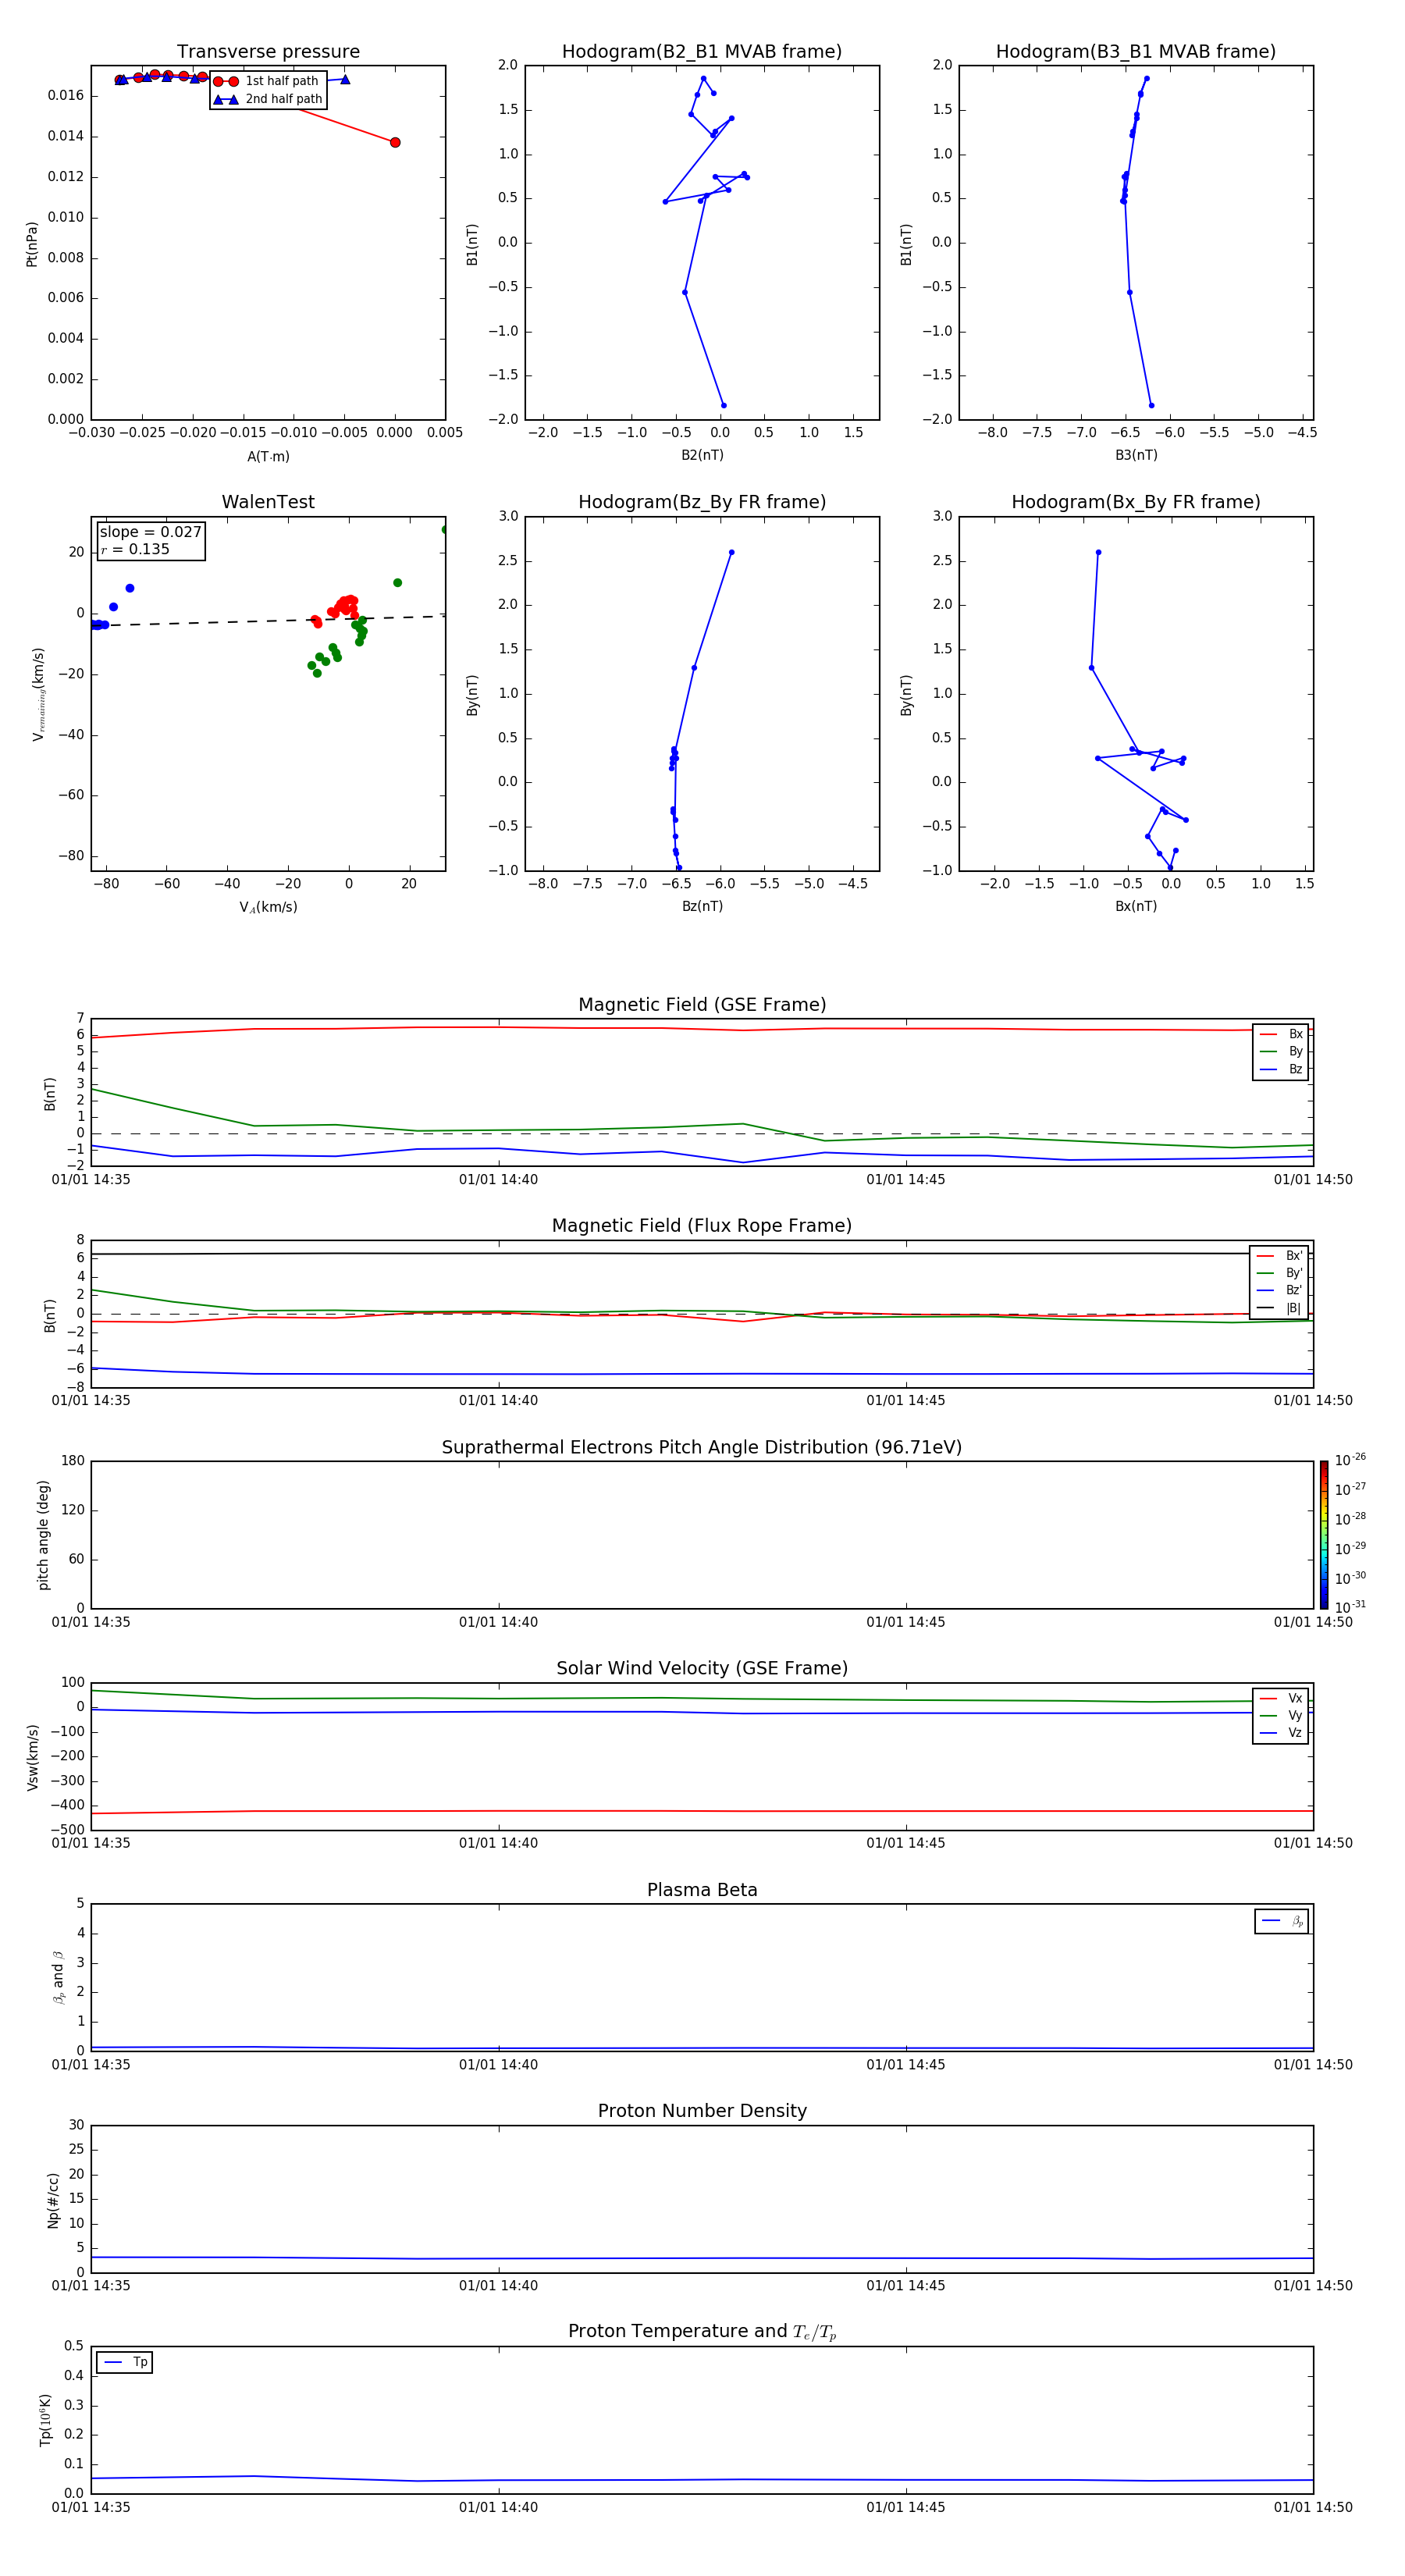Click the |B| entry in Flux Rope legend
The height and width of the screenshot is (2576, 1405).
point(1279,1308)
